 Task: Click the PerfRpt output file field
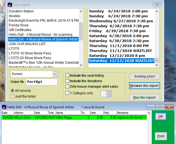(42, 82)
